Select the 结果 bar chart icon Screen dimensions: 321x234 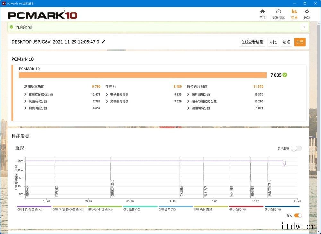pyautogui.click(x=294, y=12)
